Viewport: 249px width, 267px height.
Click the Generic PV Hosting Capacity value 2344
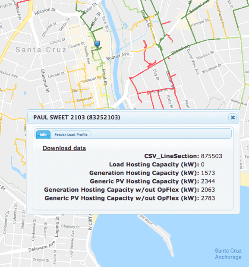point(208,181)
